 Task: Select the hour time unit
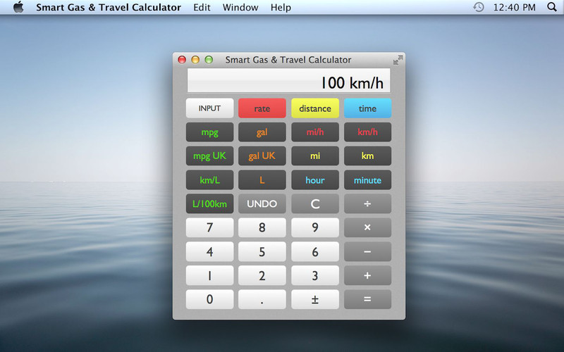[315, 180]
